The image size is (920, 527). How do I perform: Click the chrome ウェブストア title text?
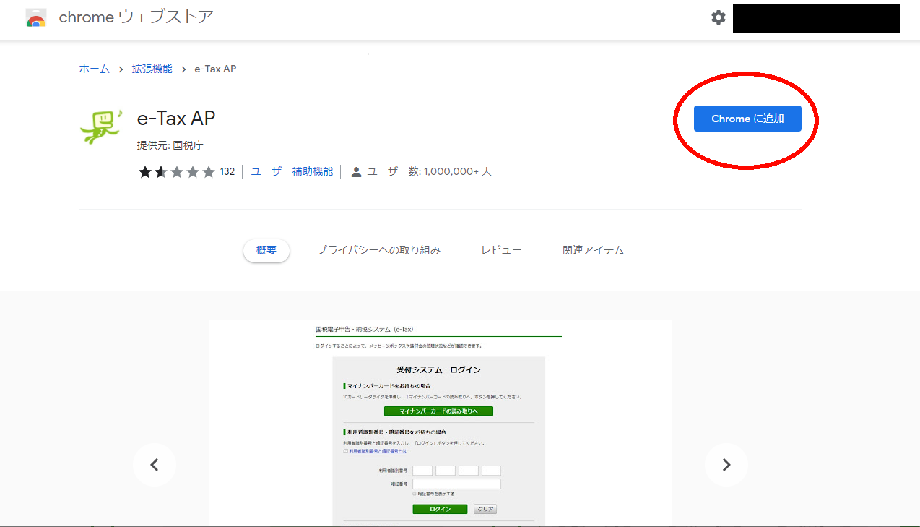pos(136,17)
